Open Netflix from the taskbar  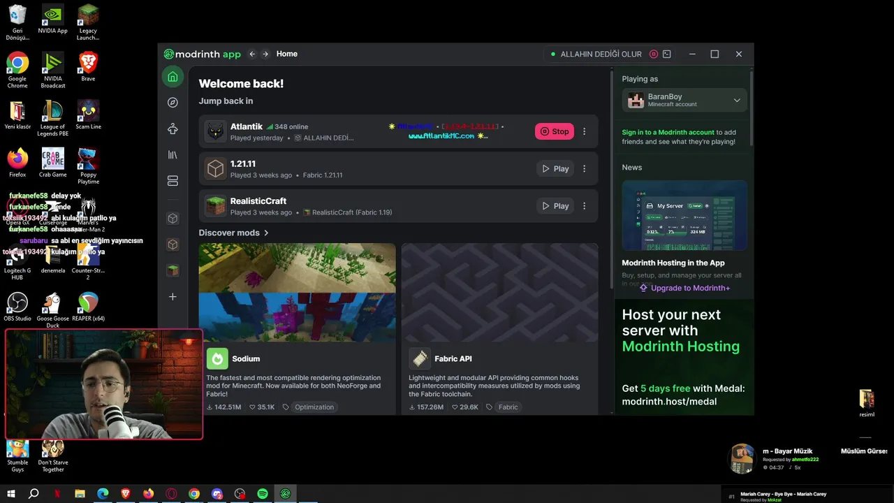click(57, 494)
